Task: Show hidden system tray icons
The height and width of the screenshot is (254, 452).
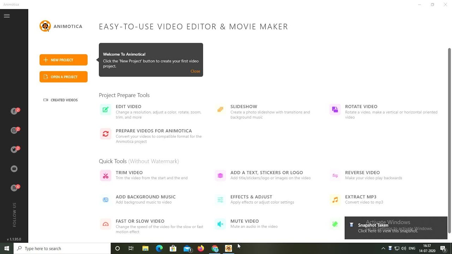Action: tap(383, 248)
